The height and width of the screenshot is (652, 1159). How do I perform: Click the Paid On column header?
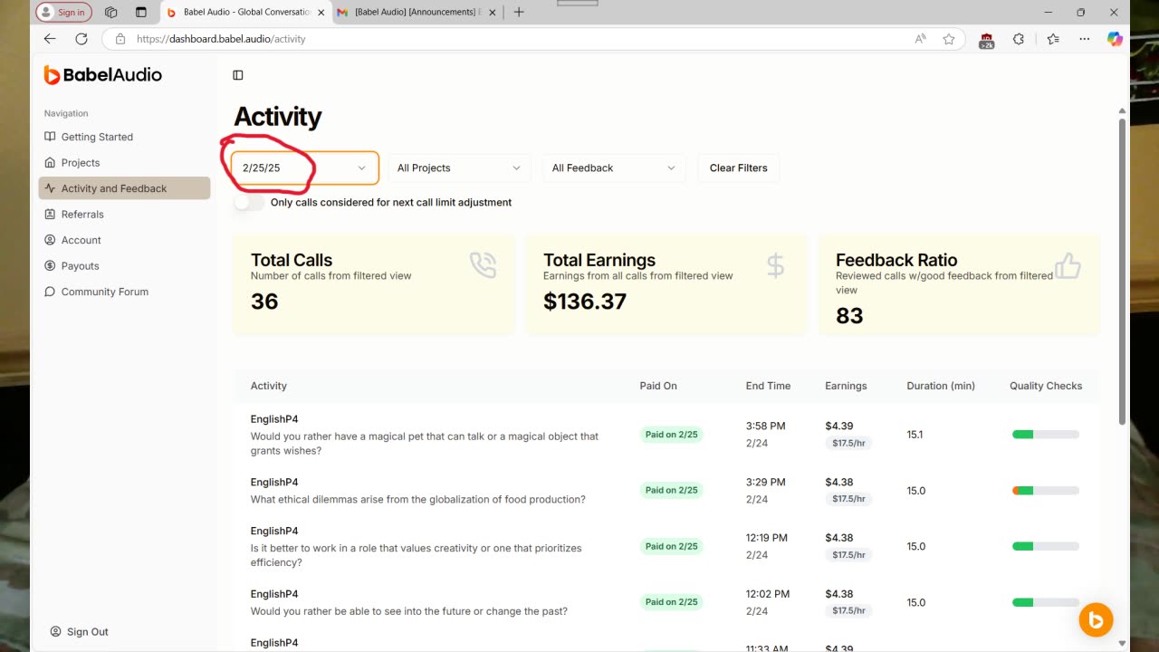coord(658,386)
